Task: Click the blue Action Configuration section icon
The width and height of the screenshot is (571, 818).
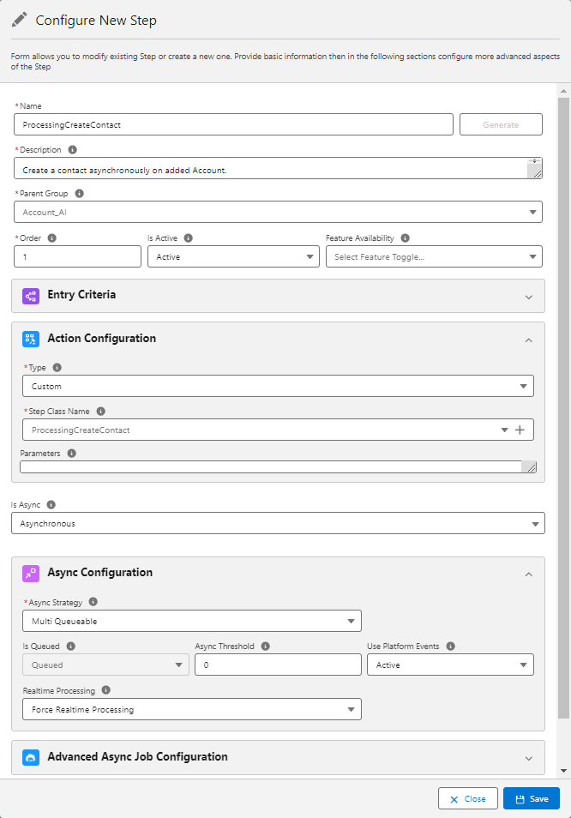Action: tap(31, 339)
